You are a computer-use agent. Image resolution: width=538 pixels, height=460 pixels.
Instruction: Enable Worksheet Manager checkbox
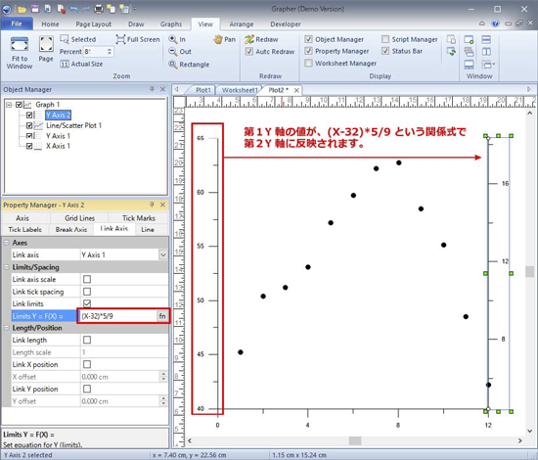coord(308,64)
